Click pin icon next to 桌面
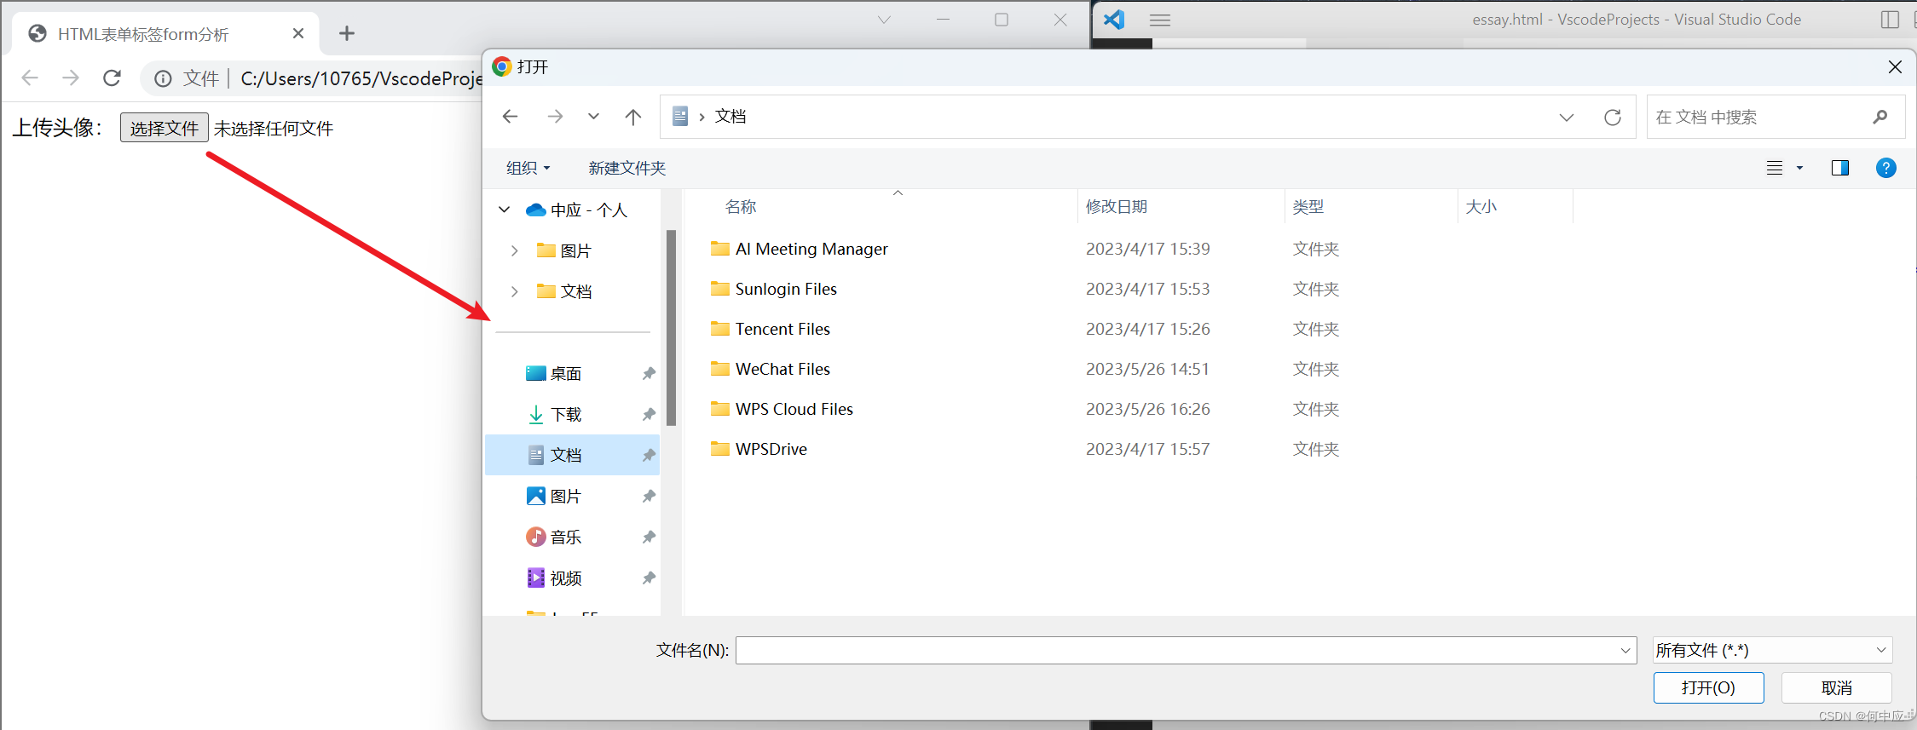This screenshot has width=1917, height=730. click(649, 373)
